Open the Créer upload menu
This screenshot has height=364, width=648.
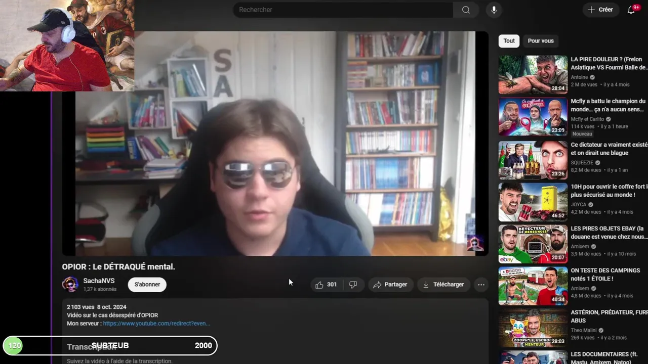pyautogui.click(x=600, y=10)
